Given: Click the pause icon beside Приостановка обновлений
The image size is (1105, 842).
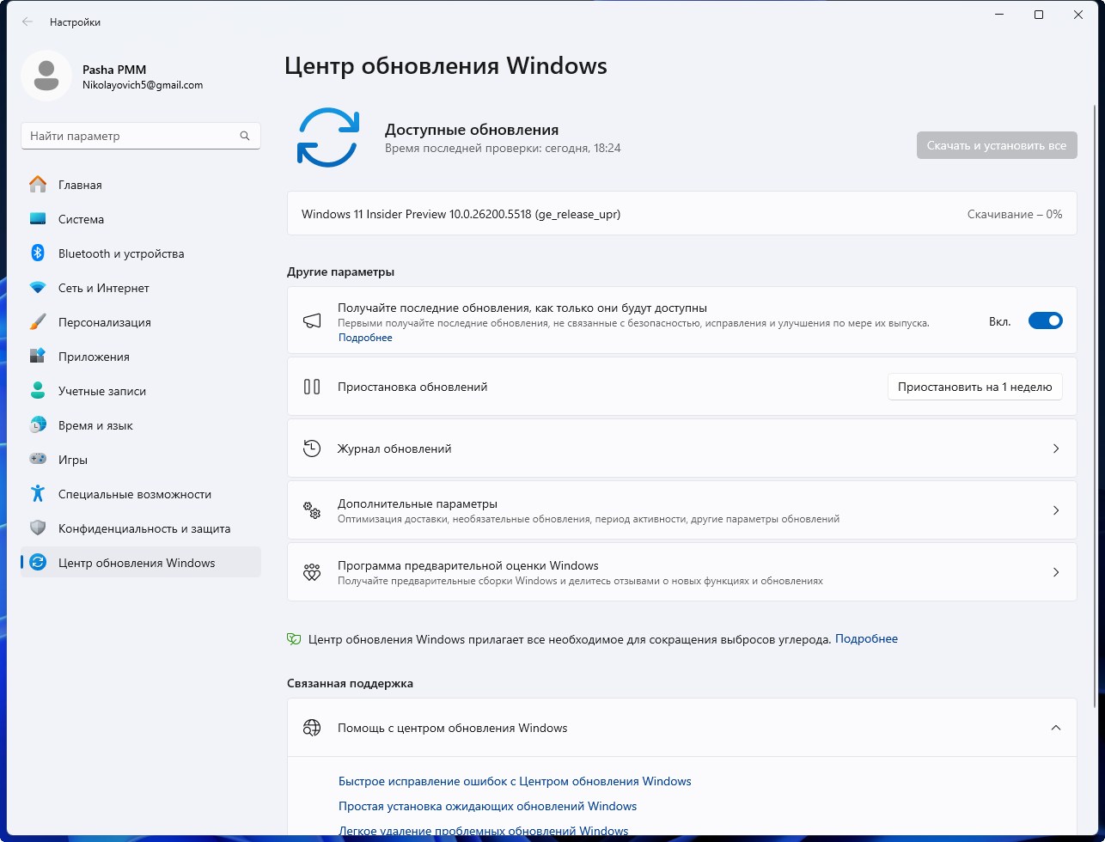Looking at the screenshot, I should [312, 387].
